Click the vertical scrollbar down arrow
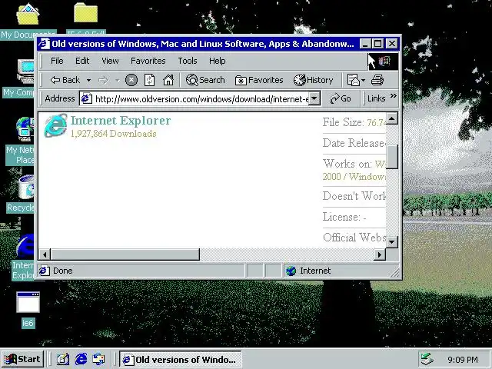This screenshot has height=369, width=492. pyautogui.click(x=392, y=241)
